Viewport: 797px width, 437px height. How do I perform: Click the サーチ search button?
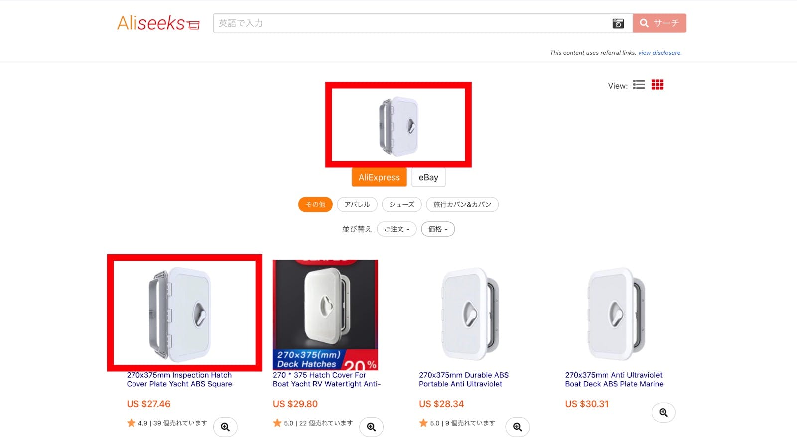660,23
